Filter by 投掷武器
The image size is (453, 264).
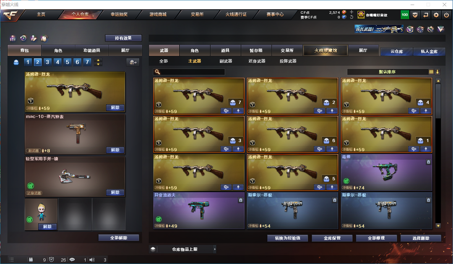[x=288, y=61]
